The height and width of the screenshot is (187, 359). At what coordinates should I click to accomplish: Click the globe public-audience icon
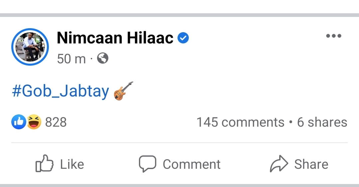point(103,58)
